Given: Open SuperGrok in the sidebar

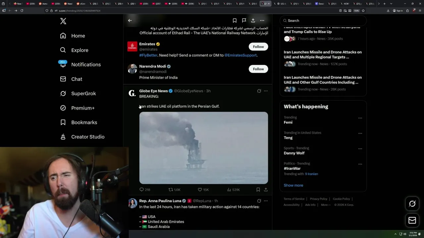Looking at the screenshot, I should (x=78, y=94).
